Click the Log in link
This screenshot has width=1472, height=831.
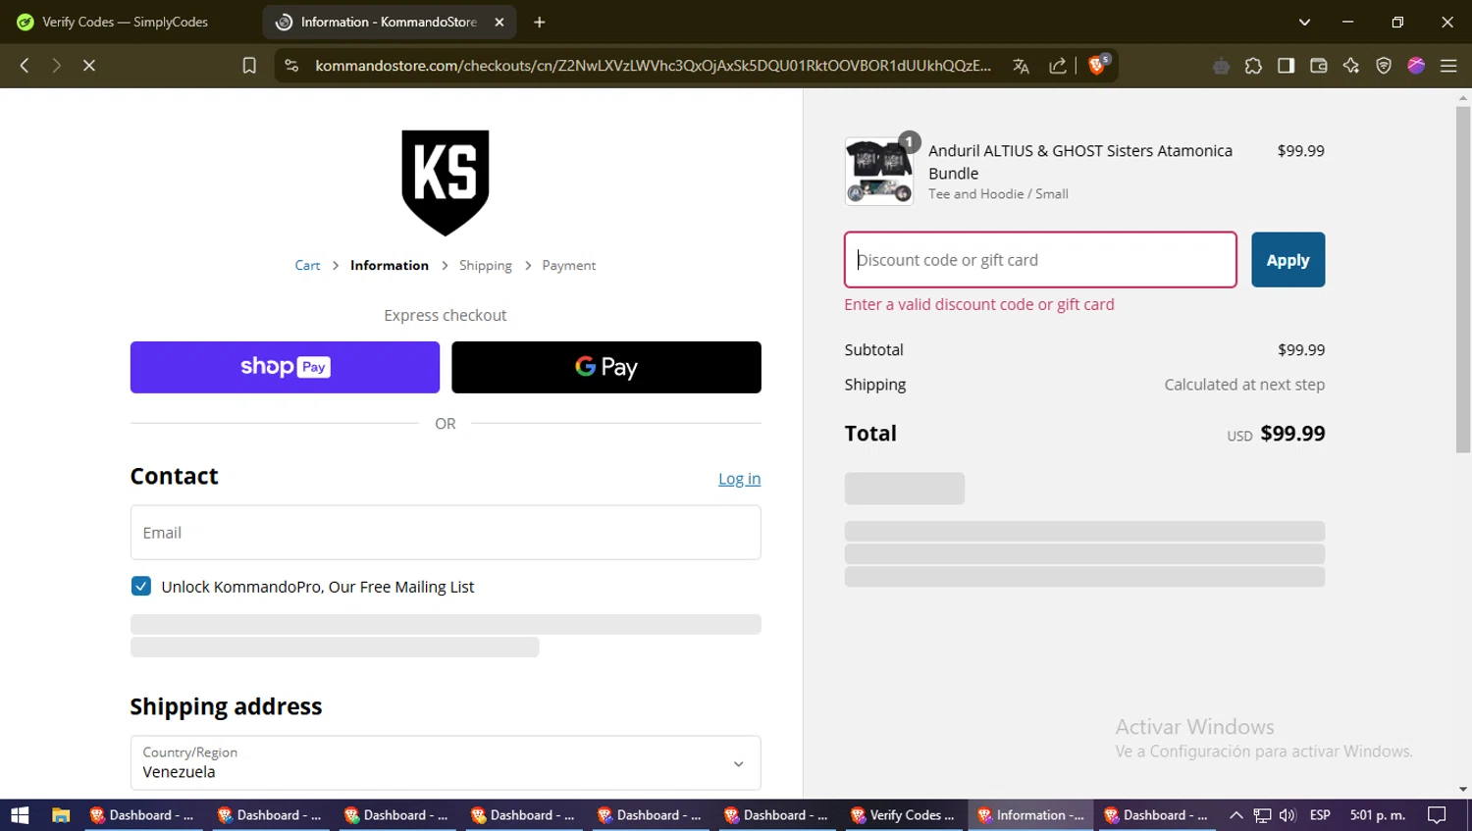click(739, 479)
